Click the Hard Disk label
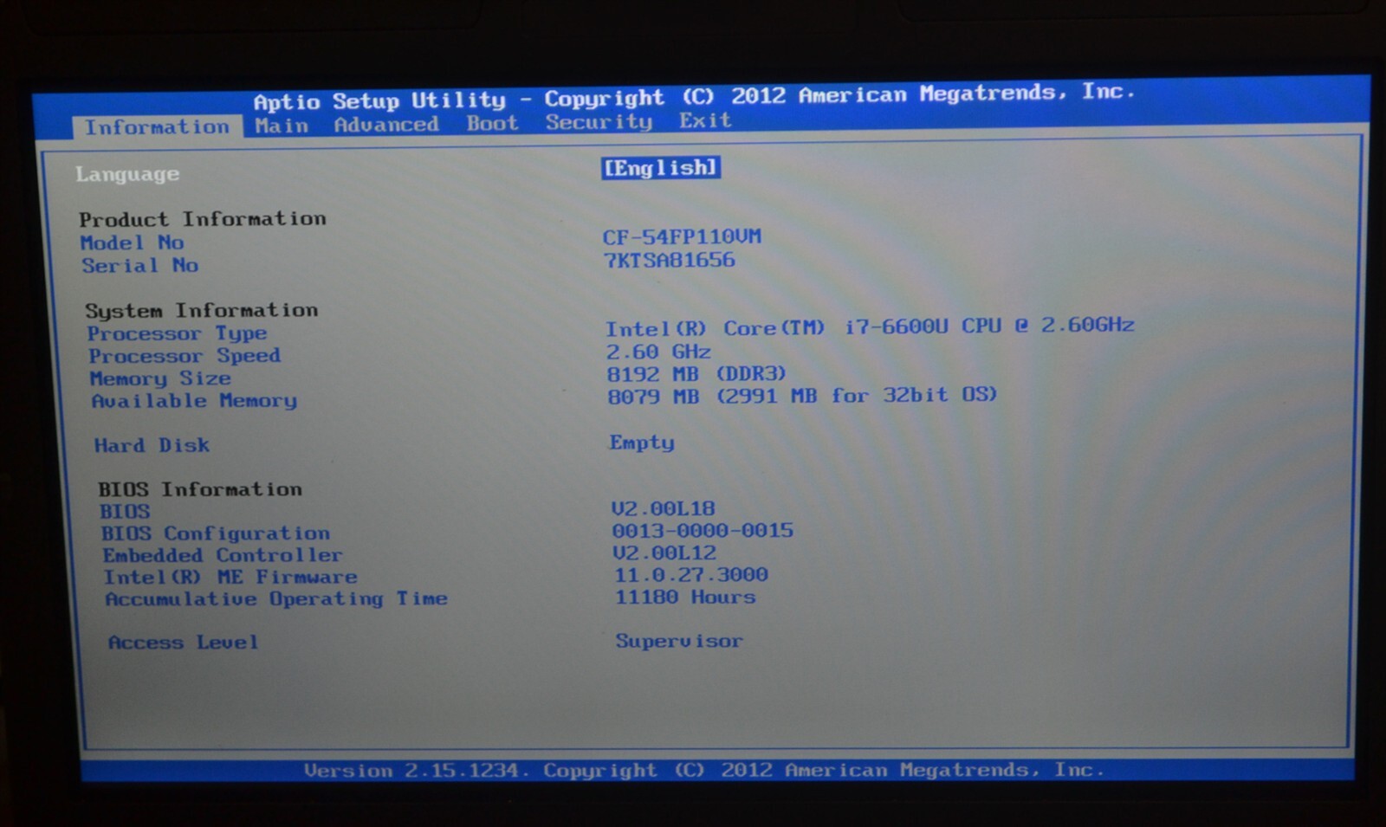 tap(152, 445)
